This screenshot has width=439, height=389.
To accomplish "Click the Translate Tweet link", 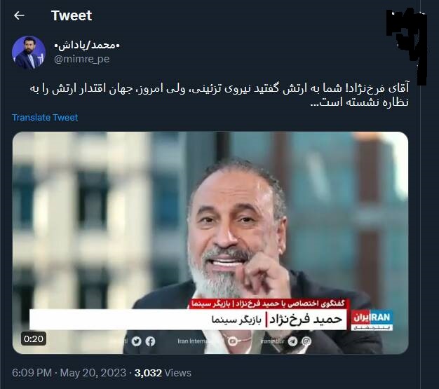I will click(x=45, y=118).
